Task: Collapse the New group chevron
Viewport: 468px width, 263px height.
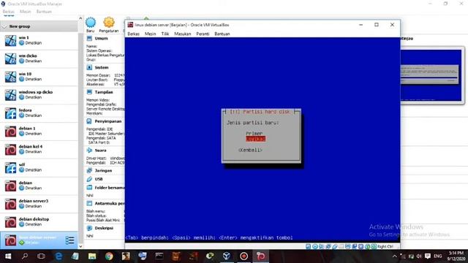Action: pos(4,26)
